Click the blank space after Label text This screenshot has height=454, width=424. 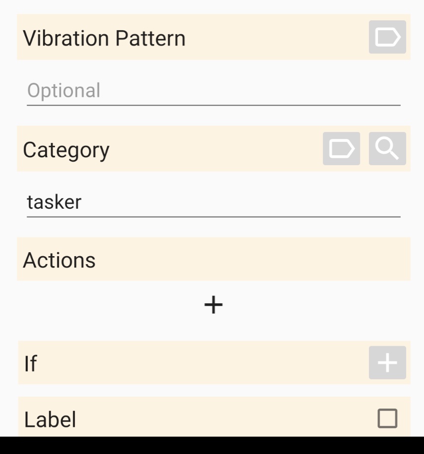pyautogui.click(x=226, y=418)
